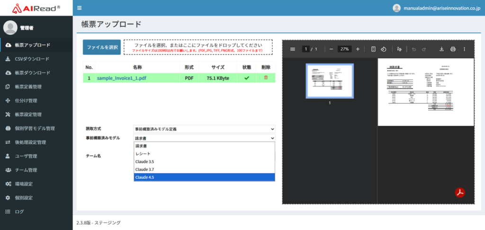Toggle the PDF viewer sidebar menu
Image resolution: width=485 pixels, height=230 pixels.
292,49
